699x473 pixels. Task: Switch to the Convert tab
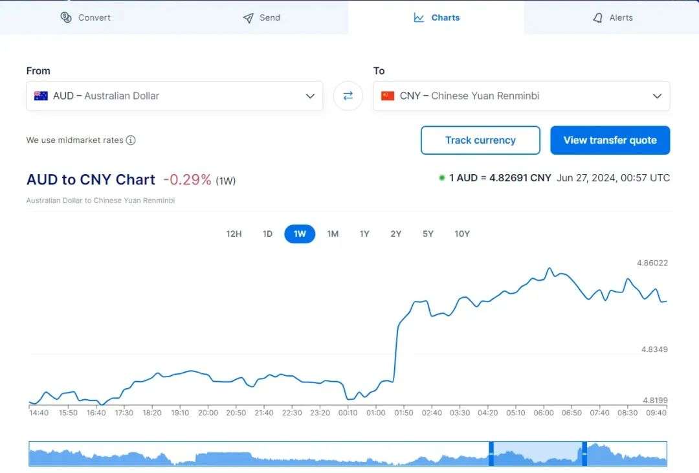87,17
